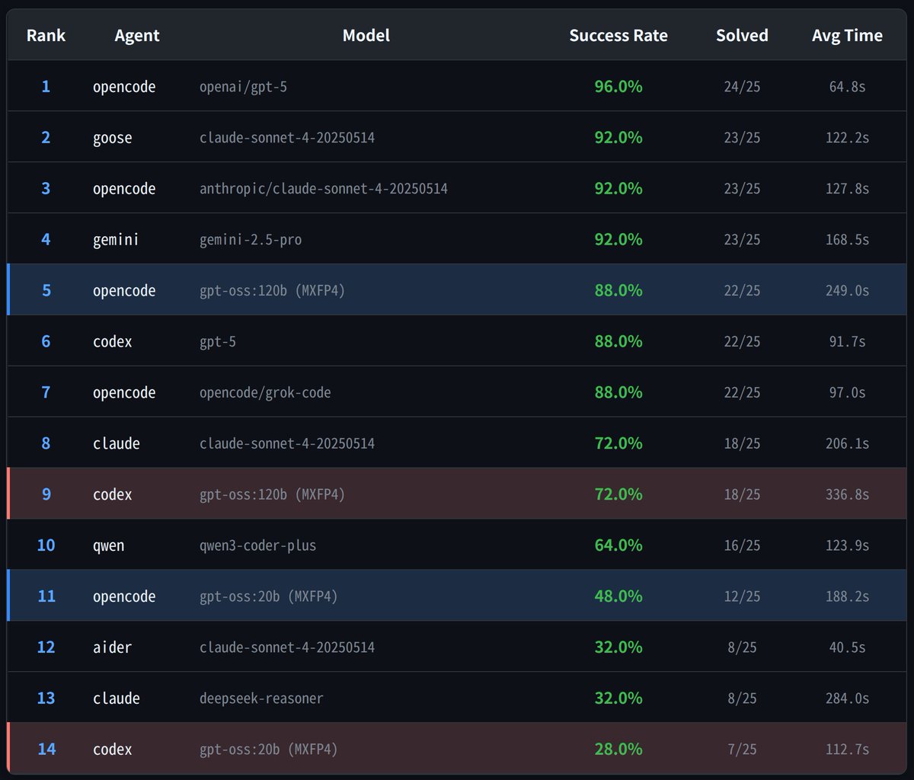The image size is (914, 780).
Task: Select gpt-oss:120b (MXFP4) in opencode row 5
Action: [273, 291]
